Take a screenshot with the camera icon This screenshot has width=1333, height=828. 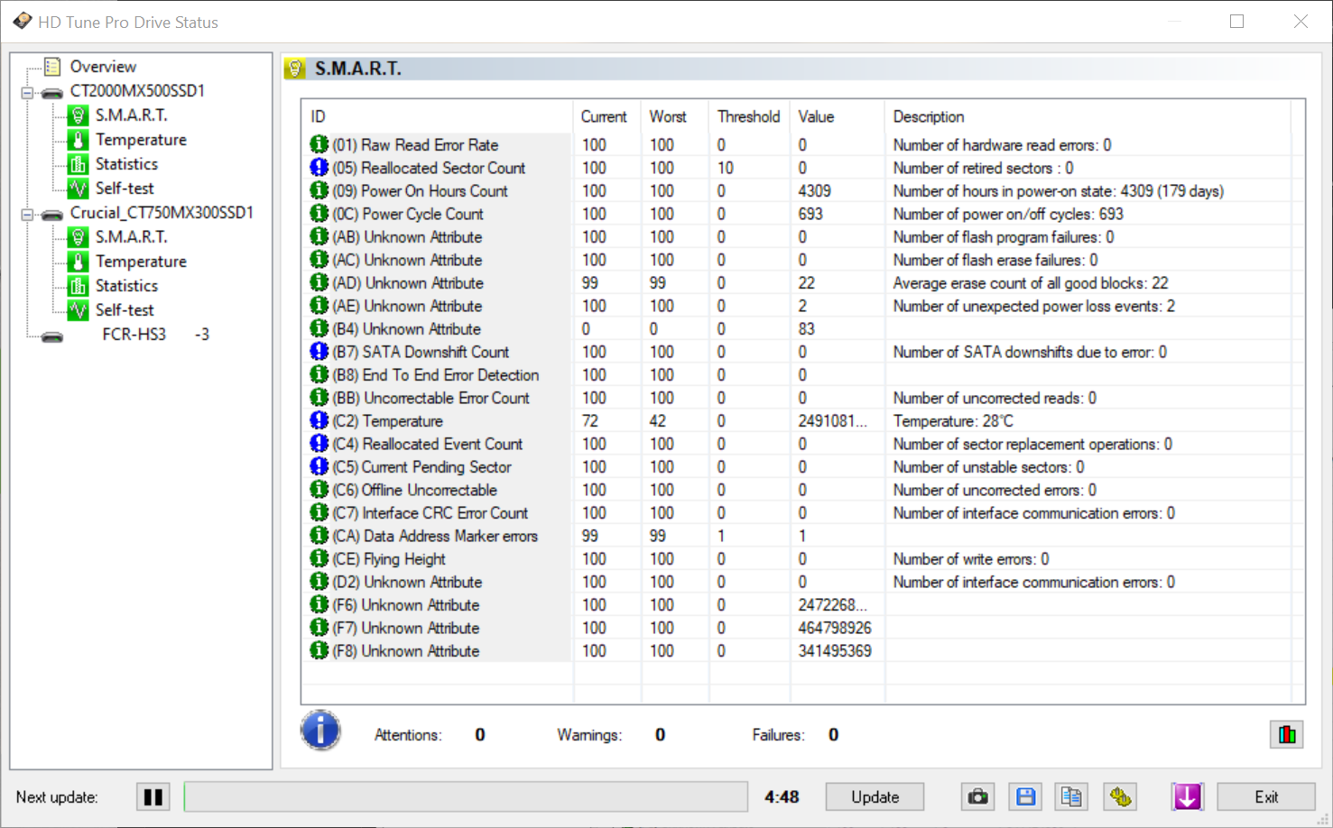(977, 797)
